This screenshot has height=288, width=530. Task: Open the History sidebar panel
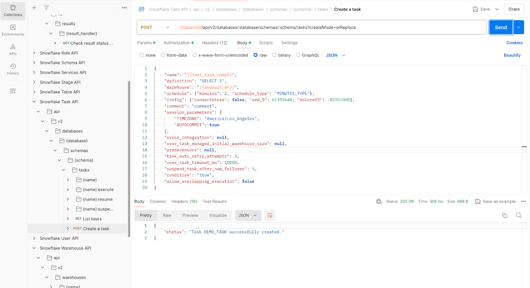(13, 69)
